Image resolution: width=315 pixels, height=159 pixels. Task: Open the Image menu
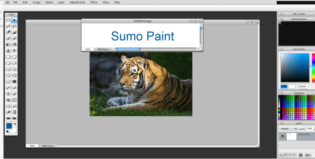click(x=37, y=2)
